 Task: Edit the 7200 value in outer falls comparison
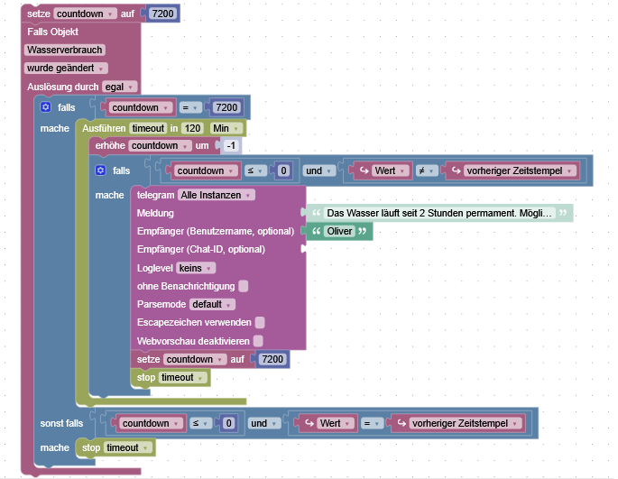226,107
